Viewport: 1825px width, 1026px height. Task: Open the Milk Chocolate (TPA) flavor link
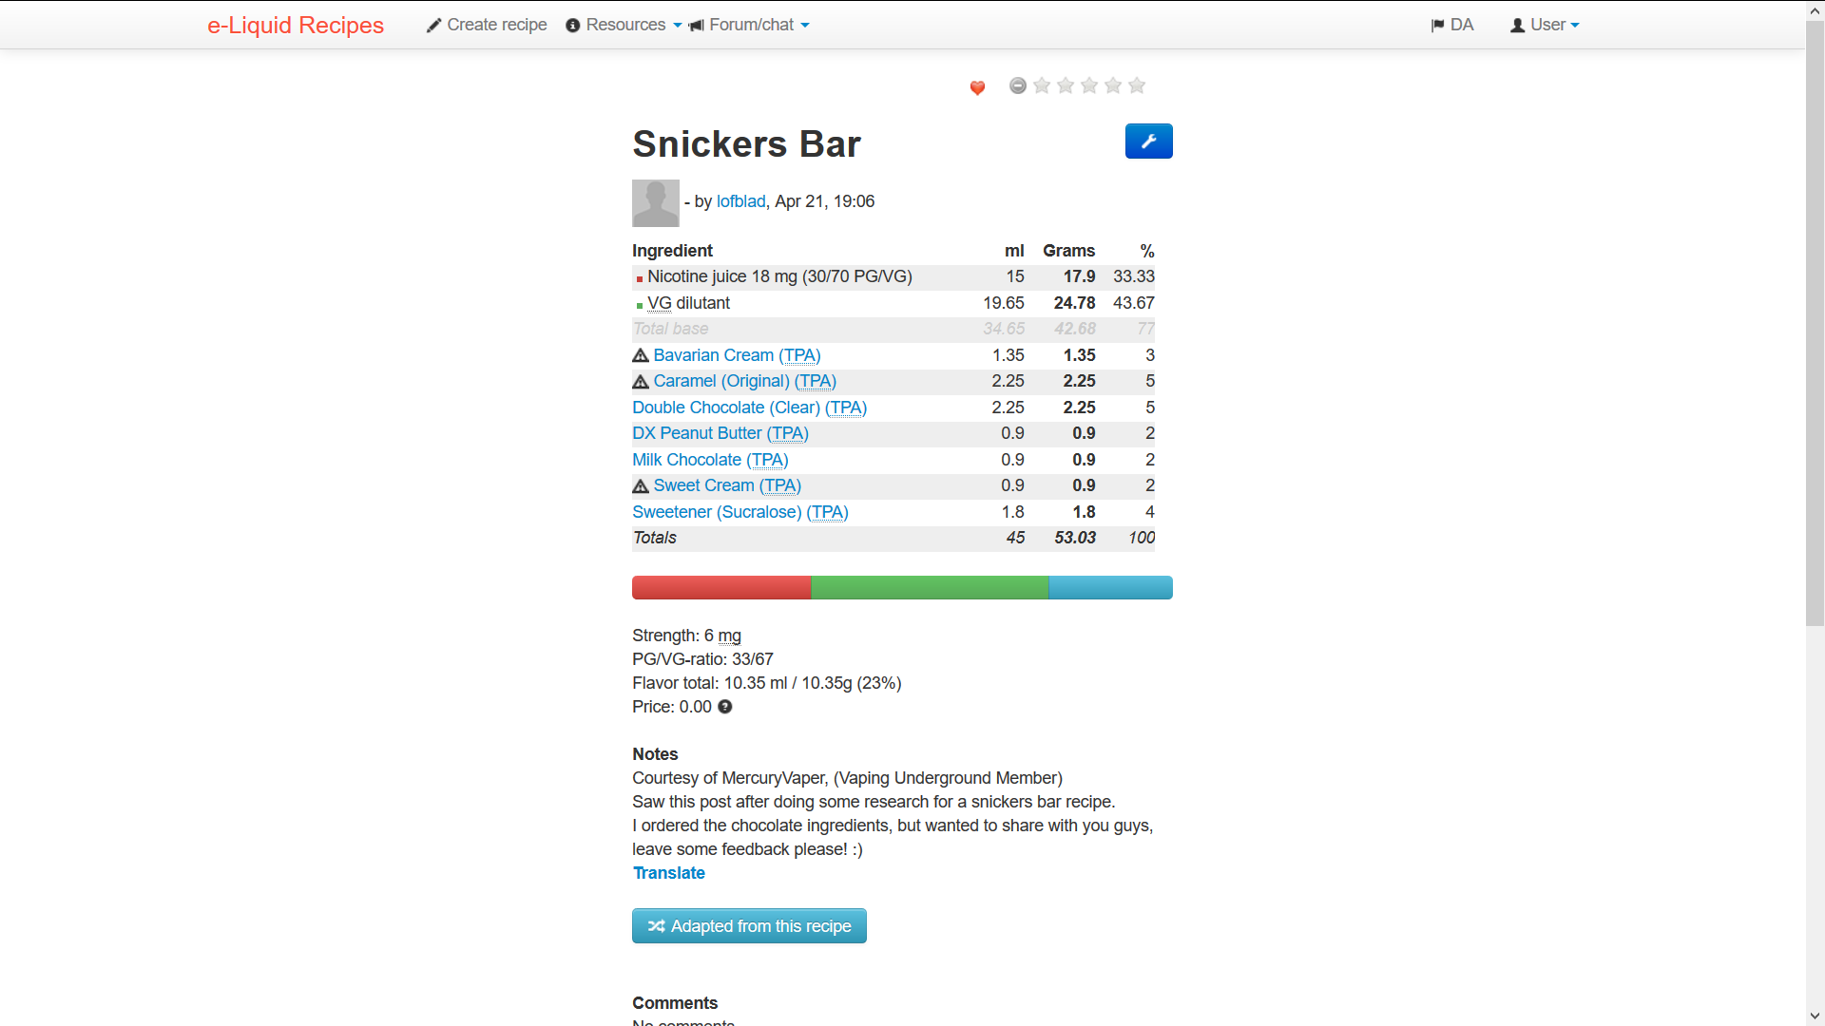tap(710, 460)
